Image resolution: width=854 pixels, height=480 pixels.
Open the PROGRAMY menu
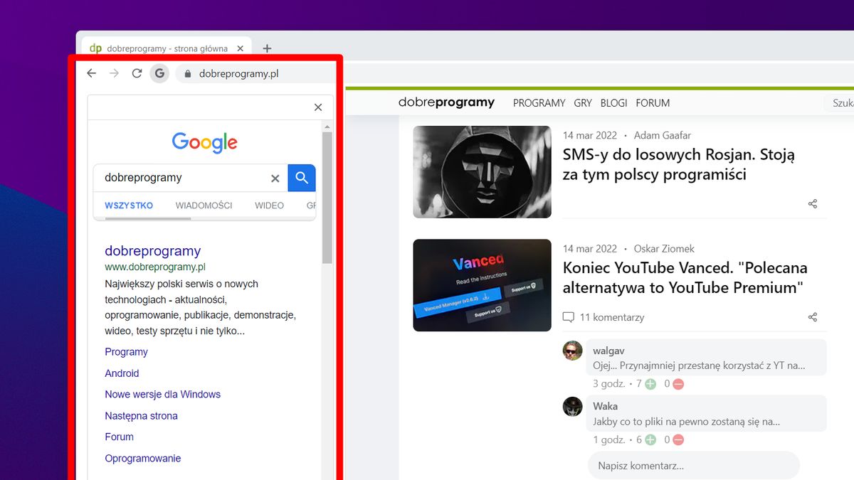tap(539, 102)
